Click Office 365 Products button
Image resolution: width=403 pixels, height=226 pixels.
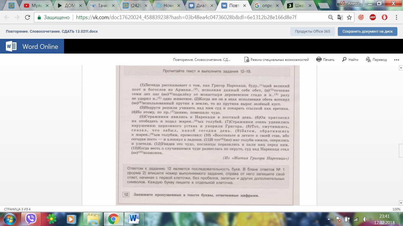(x=312, y=31)
